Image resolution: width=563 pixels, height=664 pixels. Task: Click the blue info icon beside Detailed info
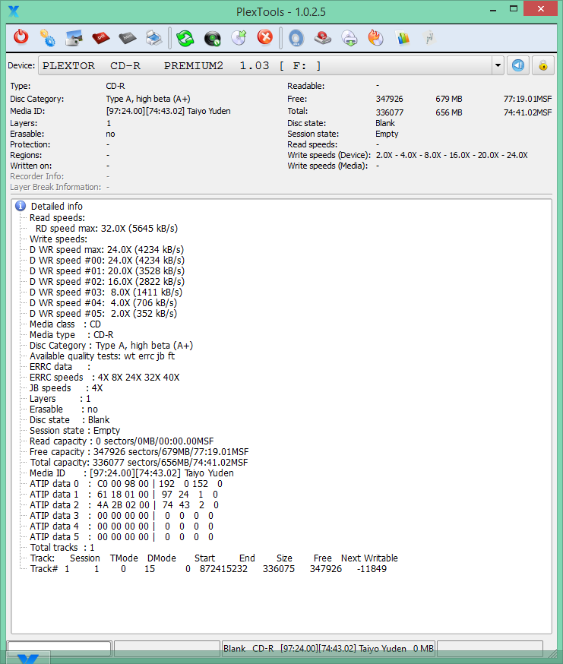click(21, 206)
